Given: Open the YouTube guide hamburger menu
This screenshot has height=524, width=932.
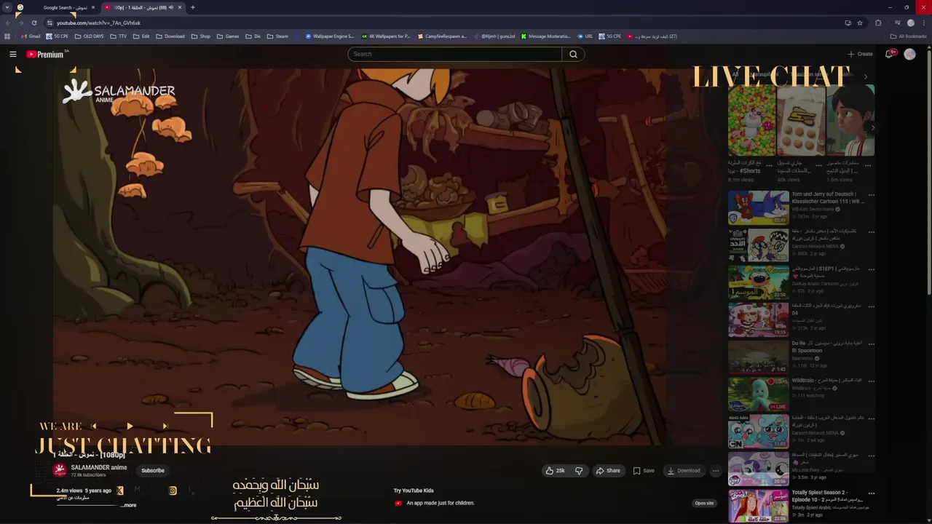Looking at the screenshot, I should [x=12, y=54].
